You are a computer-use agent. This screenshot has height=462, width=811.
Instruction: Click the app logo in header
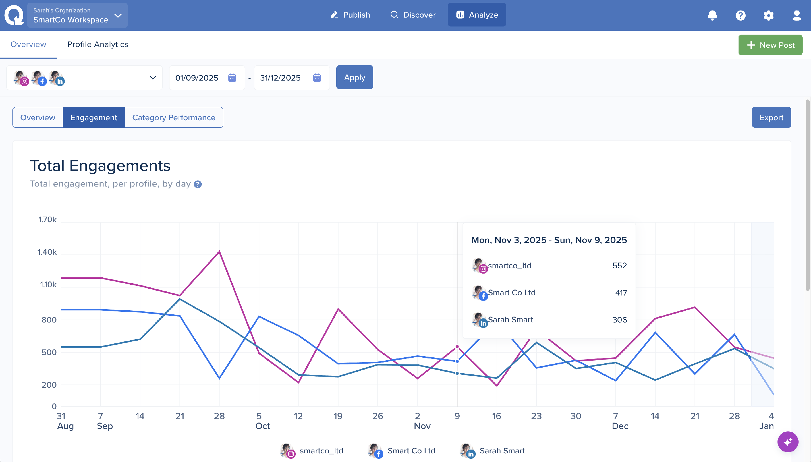click(14, 15)
